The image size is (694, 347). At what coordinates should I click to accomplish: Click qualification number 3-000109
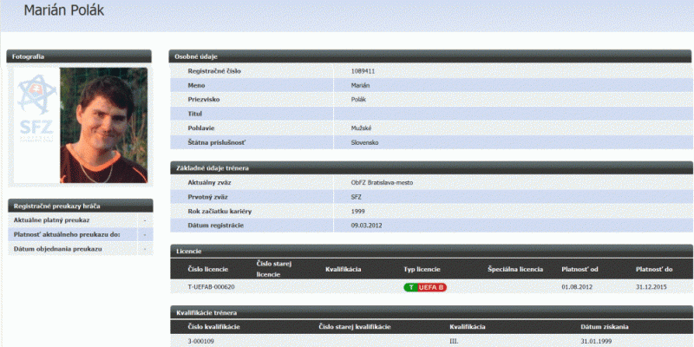[201, 341]
